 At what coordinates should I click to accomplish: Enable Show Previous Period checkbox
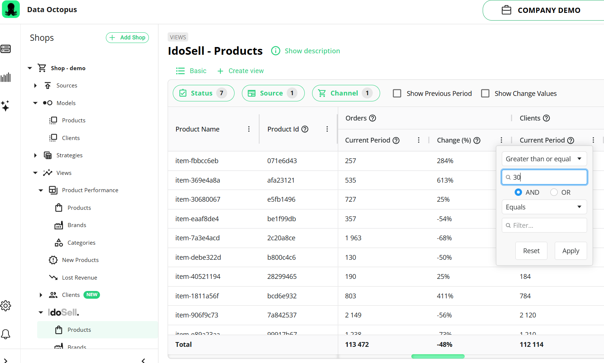coord(397,93)
